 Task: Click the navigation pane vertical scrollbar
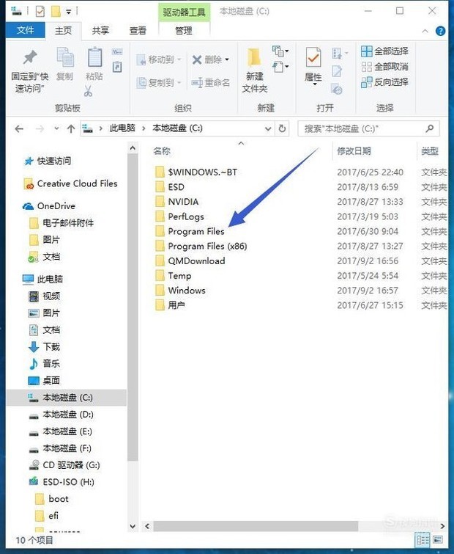[x=133, y=307]
